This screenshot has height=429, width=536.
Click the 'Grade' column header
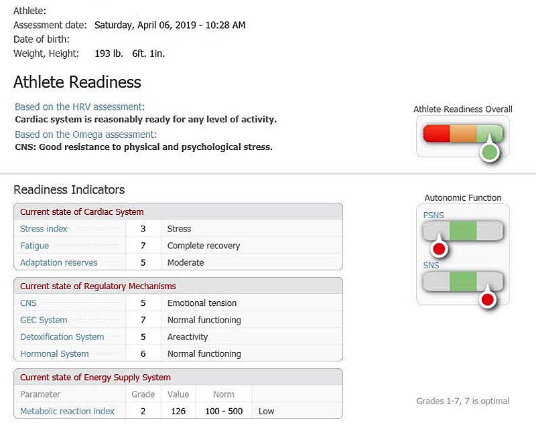tap(143, 394)
